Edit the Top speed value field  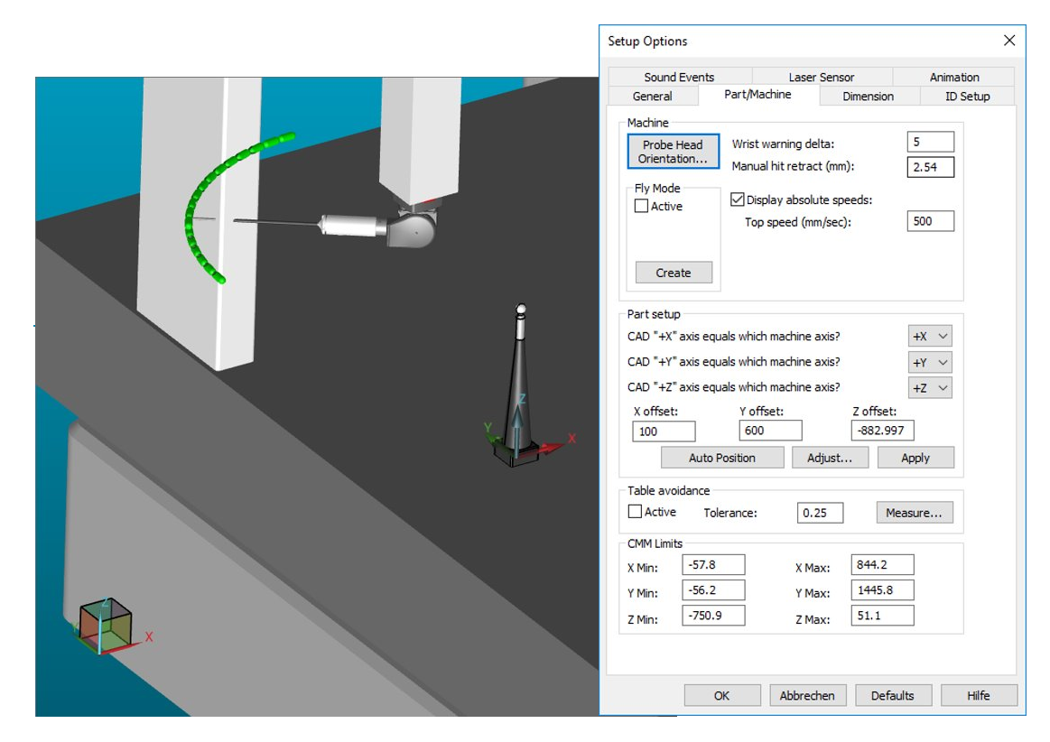(x=930, y=220)
